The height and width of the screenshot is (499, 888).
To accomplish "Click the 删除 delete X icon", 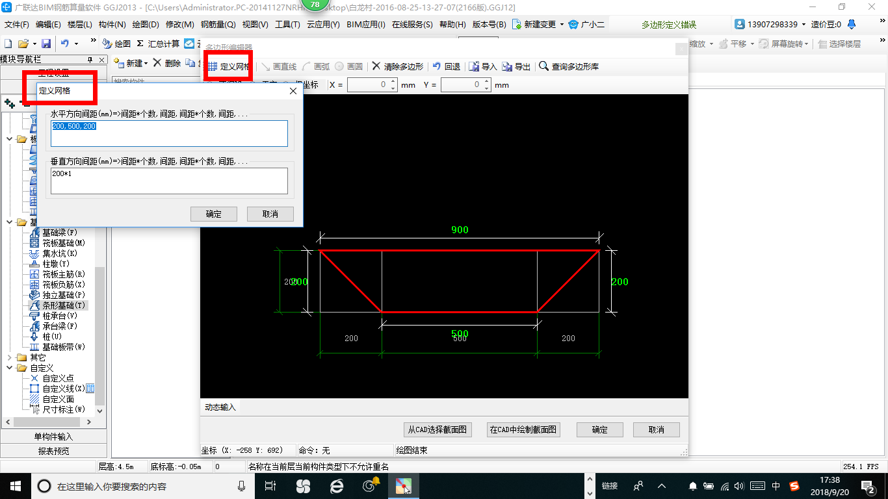I will 157,63.
